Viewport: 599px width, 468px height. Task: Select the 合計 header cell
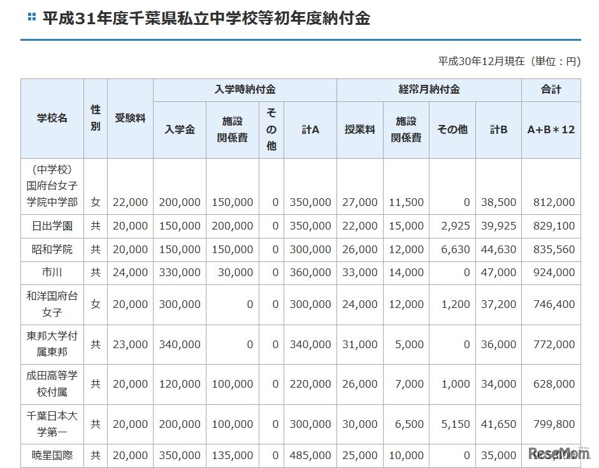[x=551, y=90]
